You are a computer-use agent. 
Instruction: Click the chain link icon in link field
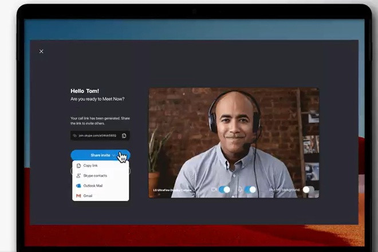[x=74, y=136]
